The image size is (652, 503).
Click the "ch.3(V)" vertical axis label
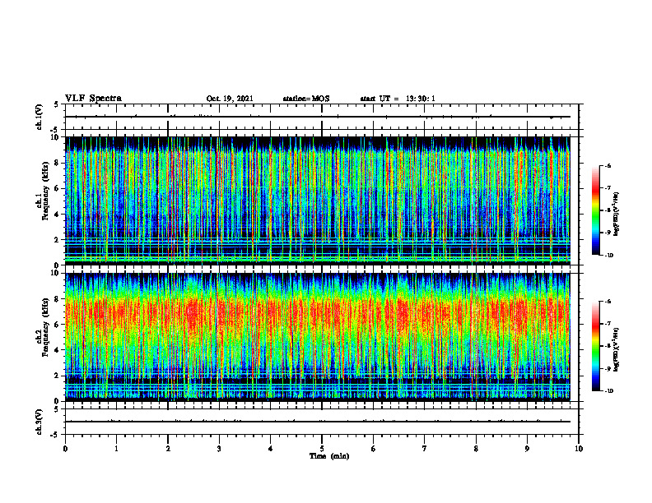[39, 422]
